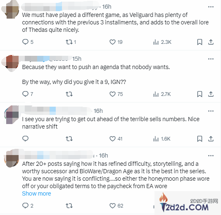
Task: View 2.7K view count on agenda tweet
Action: click(162, 94)
